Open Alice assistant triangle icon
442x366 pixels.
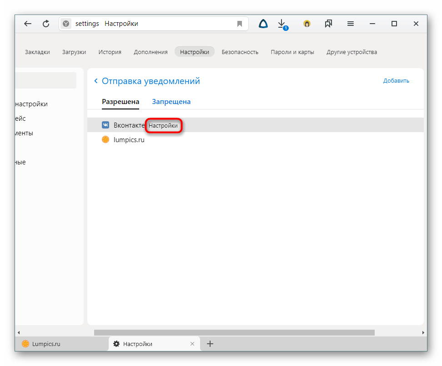tap(263, 24)
